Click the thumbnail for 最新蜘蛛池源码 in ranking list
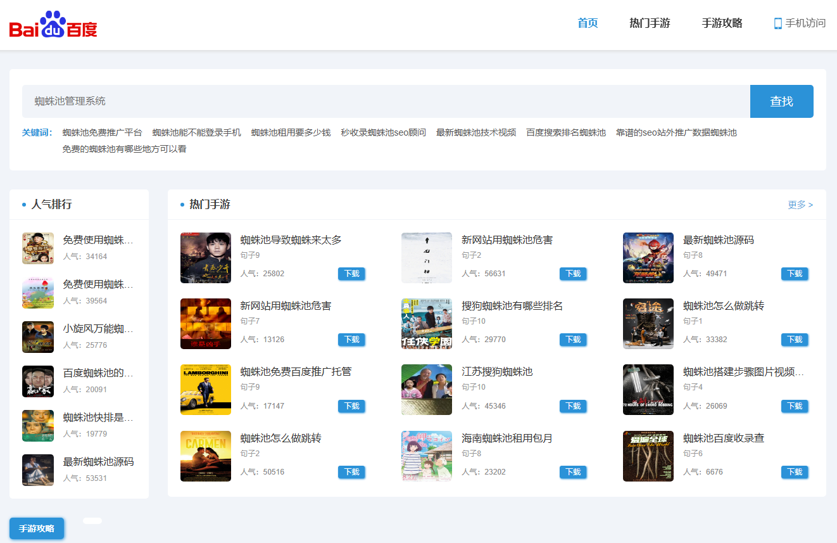This screenshot has height=543, width=837. point(38,469)
